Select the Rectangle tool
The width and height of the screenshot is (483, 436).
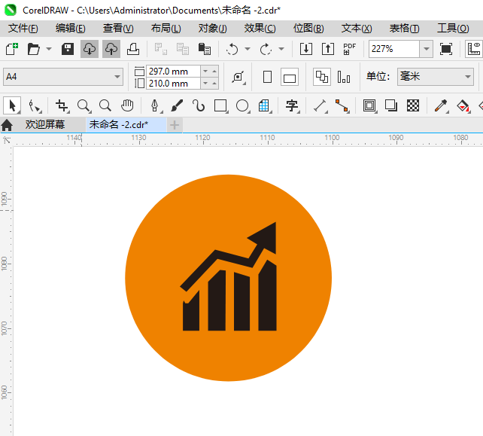[x=220, y=105]
